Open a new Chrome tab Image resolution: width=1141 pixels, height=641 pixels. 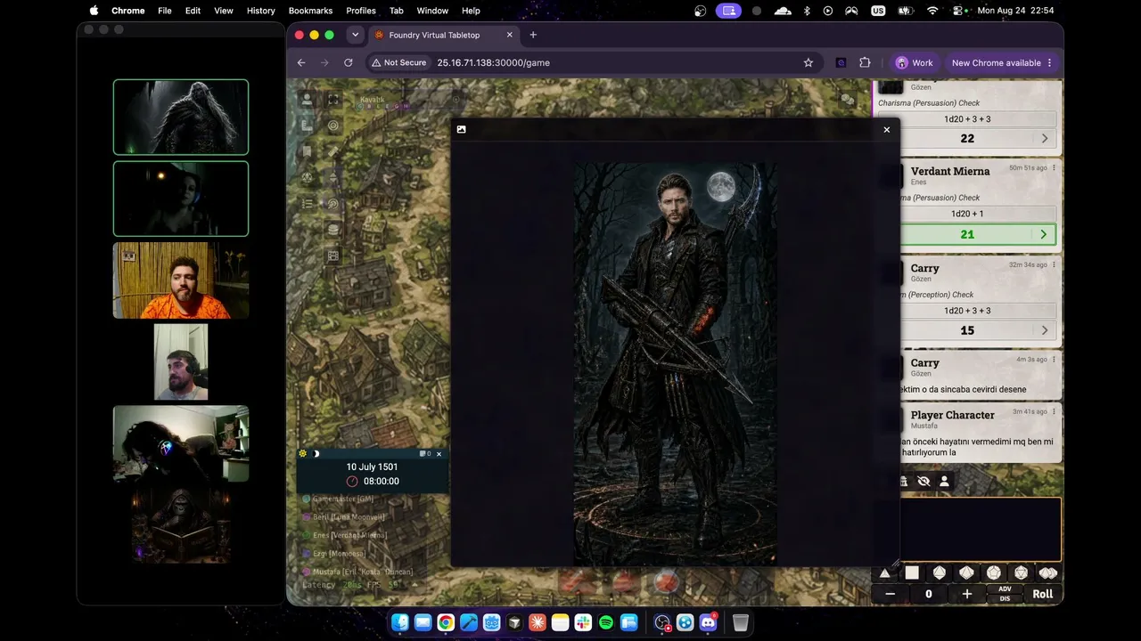click(533, 35)
